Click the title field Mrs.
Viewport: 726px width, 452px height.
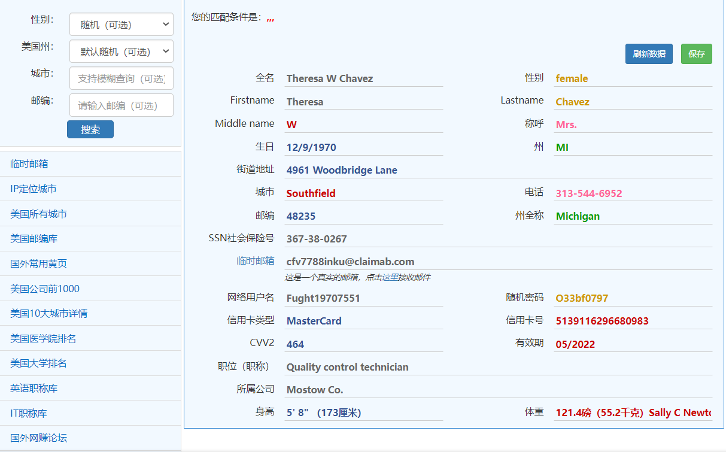click(x=633, y=125)
